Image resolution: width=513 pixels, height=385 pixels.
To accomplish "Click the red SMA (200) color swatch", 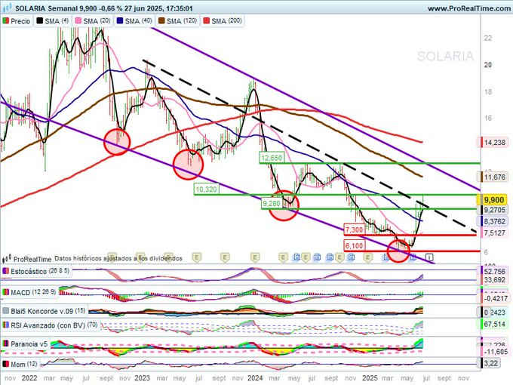I will click(206, 21).
